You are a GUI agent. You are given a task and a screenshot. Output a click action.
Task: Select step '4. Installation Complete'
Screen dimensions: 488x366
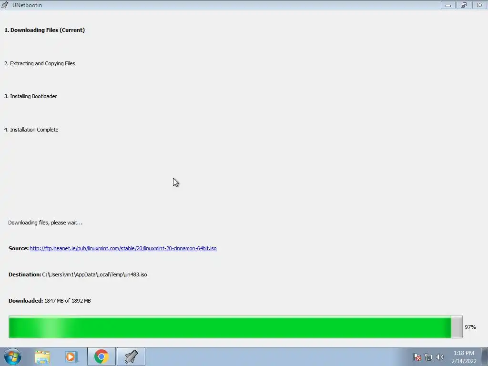coord(31,130)
